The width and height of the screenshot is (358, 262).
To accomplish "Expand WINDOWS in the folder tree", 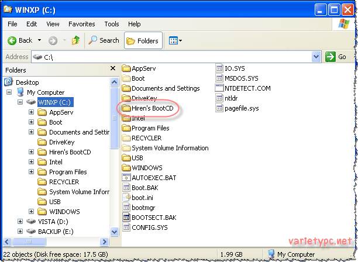I will pyautogui.click(x=31, y=212).
